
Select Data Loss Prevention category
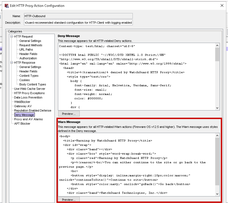pos(28,97)
